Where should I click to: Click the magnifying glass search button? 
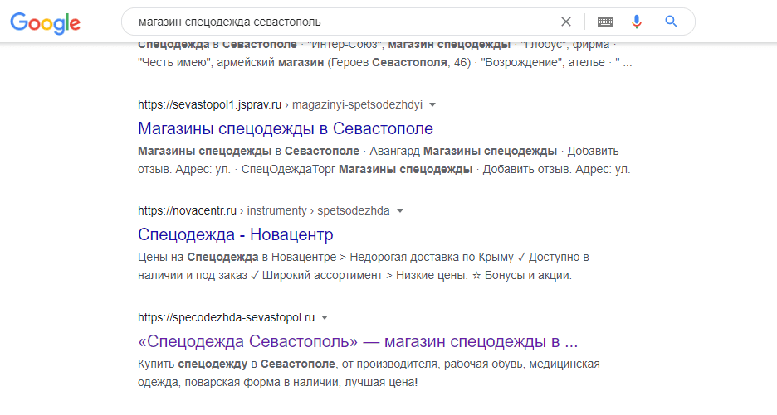click(672, 22)
